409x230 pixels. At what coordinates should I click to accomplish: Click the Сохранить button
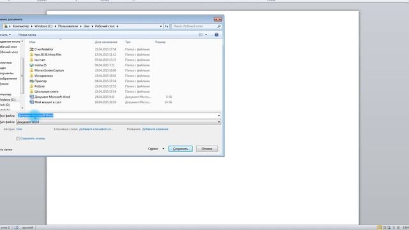pos(180,149)
